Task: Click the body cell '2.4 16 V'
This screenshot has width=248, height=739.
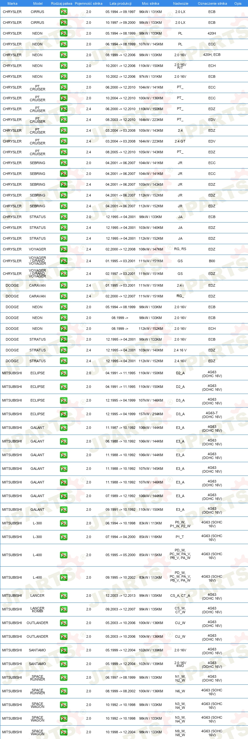Action: click(180, 350)
